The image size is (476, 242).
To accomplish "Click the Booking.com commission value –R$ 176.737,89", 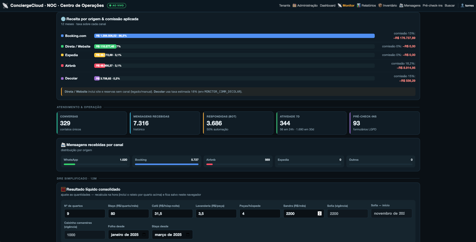I will click(404, 38).
